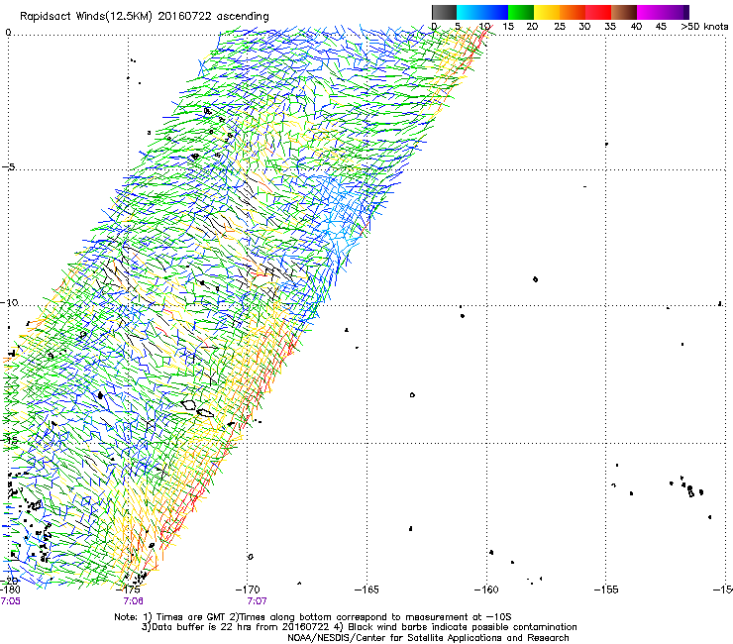
Task: Click the legend number '25'
Action: tap(560, 27)
